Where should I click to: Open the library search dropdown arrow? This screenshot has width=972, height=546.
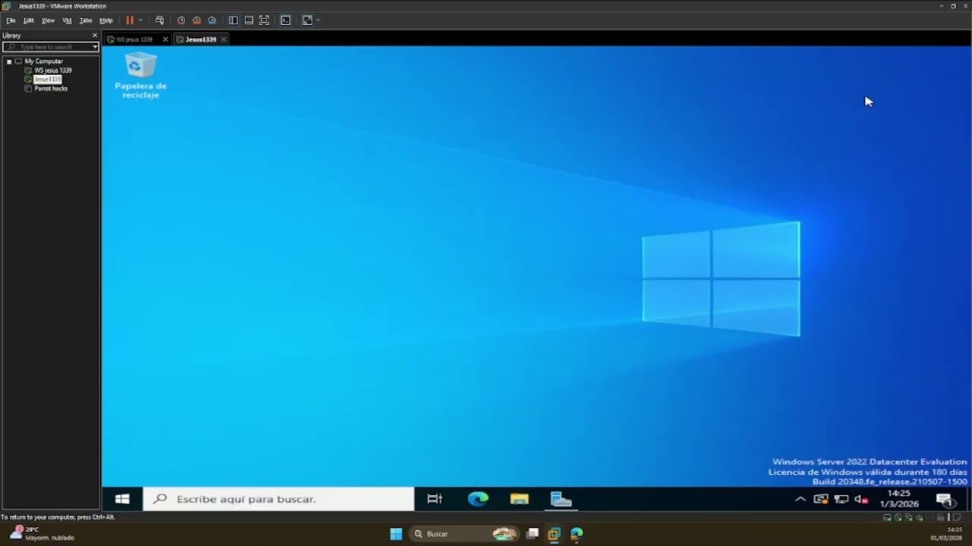(x=95, y=47)
